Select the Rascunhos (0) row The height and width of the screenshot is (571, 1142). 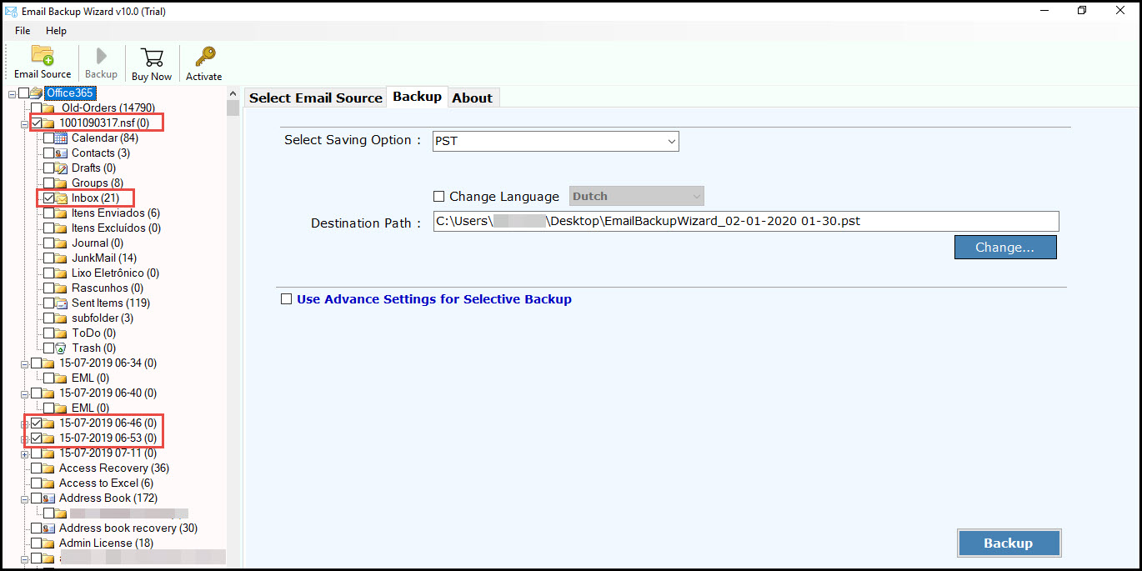(108, 288)
